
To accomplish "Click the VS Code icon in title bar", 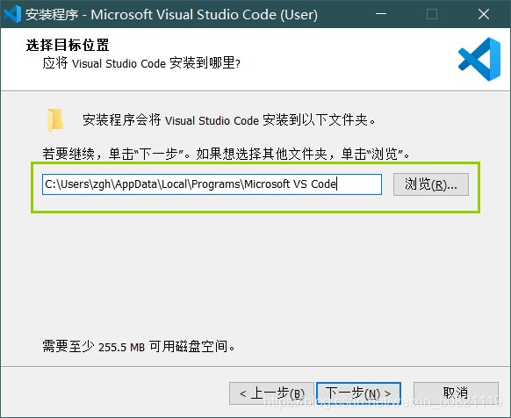I will click(x=12, y=14).
